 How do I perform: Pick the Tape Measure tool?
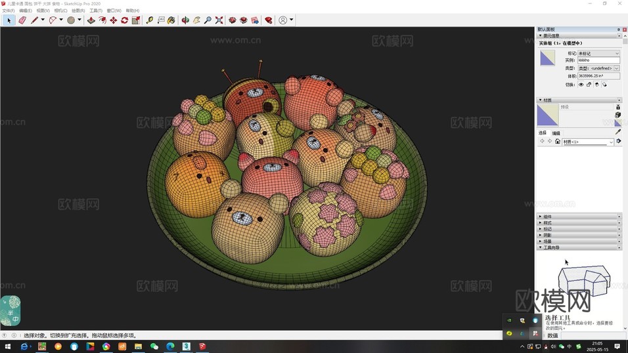pyautogui.click(x=150, y=20)
